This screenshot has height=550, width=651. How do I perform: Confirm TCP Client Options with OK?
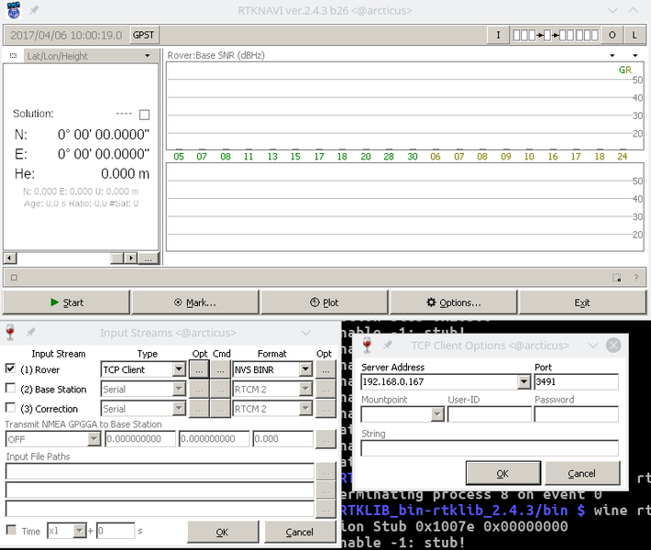tap(502, 473)
